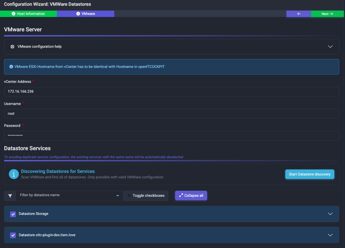Collapse all datastore panels
The width and height of the screenshot is (345, 248).
pos(191,196)
